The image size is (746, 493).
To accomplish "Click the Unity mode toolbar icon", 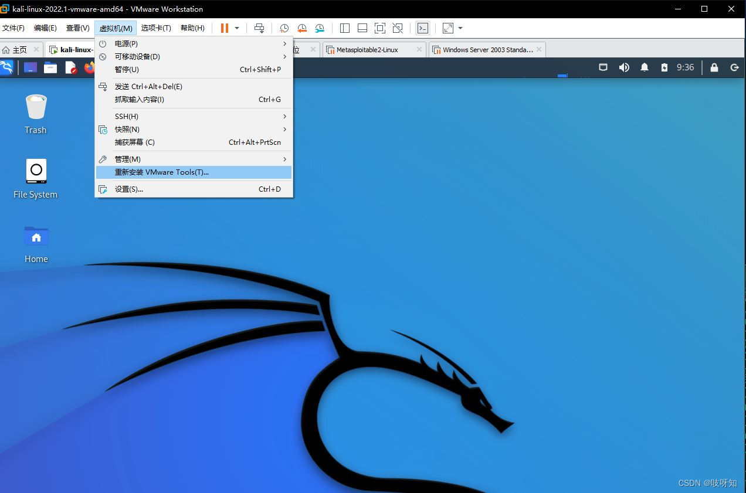I will (398, 28).
